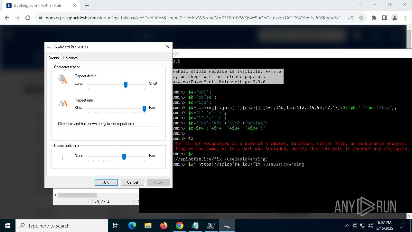Image resolution: width=412 pixels, height=232 pixels.
Task: Switch to PowerShell on the taskbar
Action: pos(211,226)
